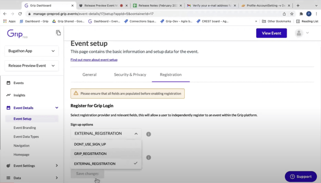Open the Apps bookmarks shortcut
Viewport: 321px width, 183px height.
(x=9, y=21)
